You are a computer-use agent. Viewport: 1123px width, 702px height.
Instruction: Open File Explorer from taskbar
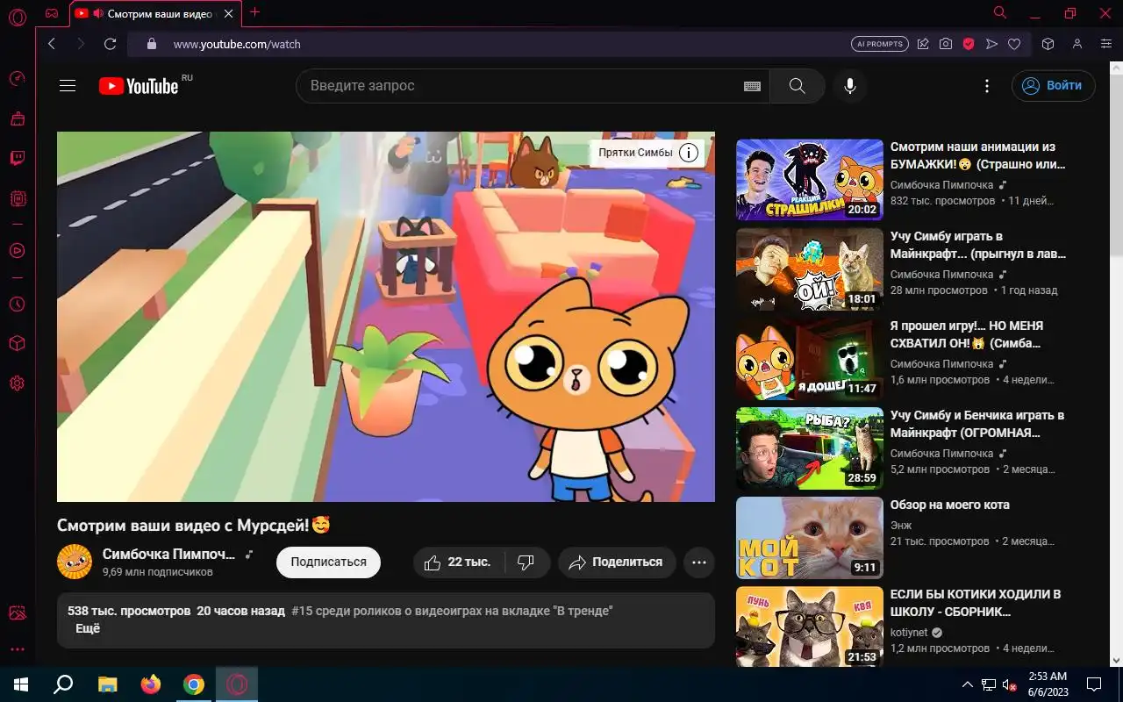tap(107, 684)
